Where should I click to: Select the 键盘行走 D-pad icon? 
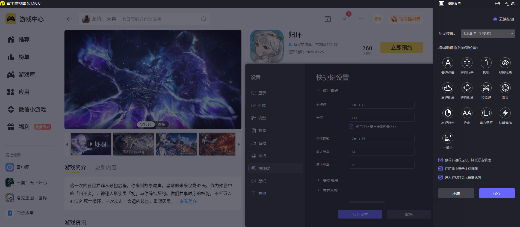coord(467,63)
